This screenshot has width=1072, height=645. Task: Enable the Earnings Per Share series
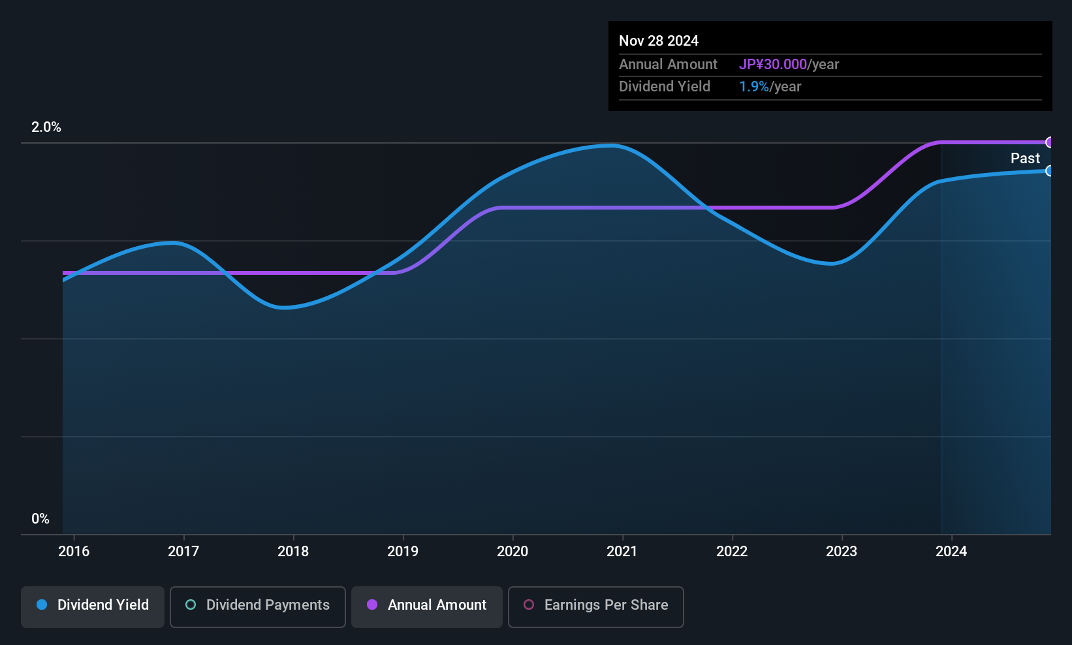coord(596,607)
